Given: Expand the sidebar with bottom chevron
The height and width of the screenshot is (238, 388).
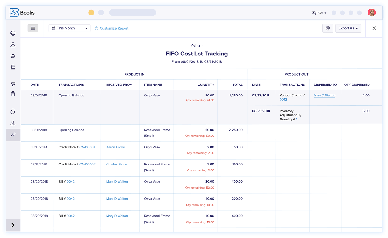Looking at the screenshot, I should pyautogui.click(x=13, y=225).
